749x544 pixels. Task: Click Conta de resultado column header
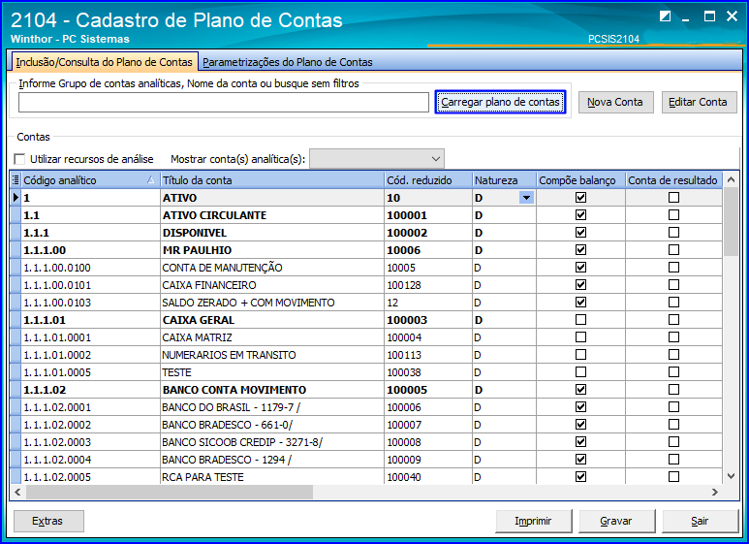673,180
